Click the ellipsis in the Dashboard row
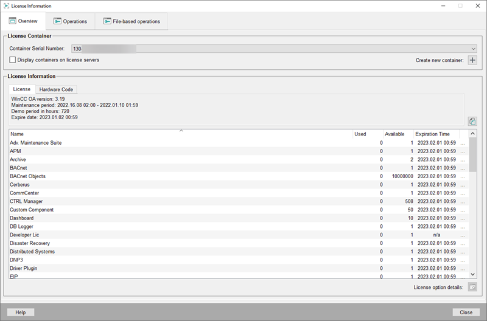The height and width of the screenshot is (321, 487). click(x=463, y=219)
